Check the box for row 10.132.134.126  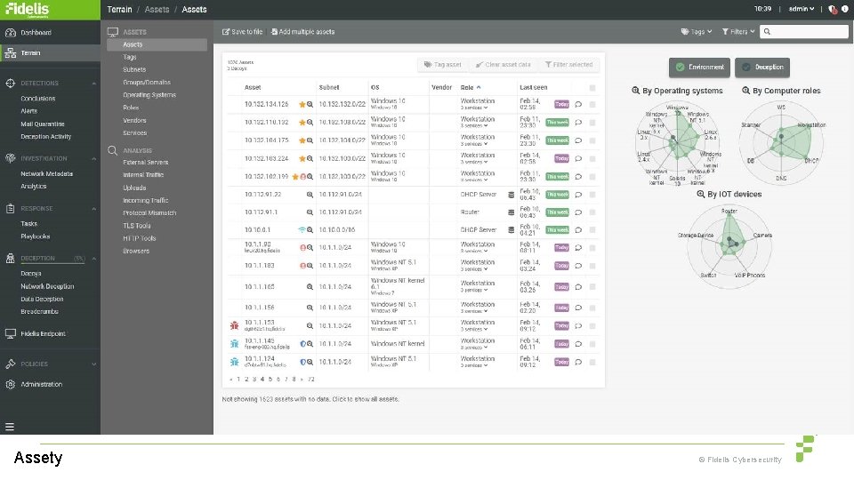(592, 105)
